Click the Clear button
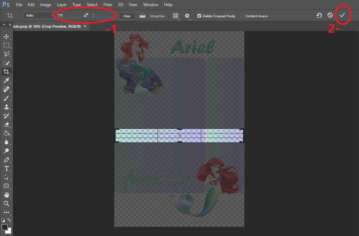Screen dimensions: 359x236 click(x=127, y=16)
